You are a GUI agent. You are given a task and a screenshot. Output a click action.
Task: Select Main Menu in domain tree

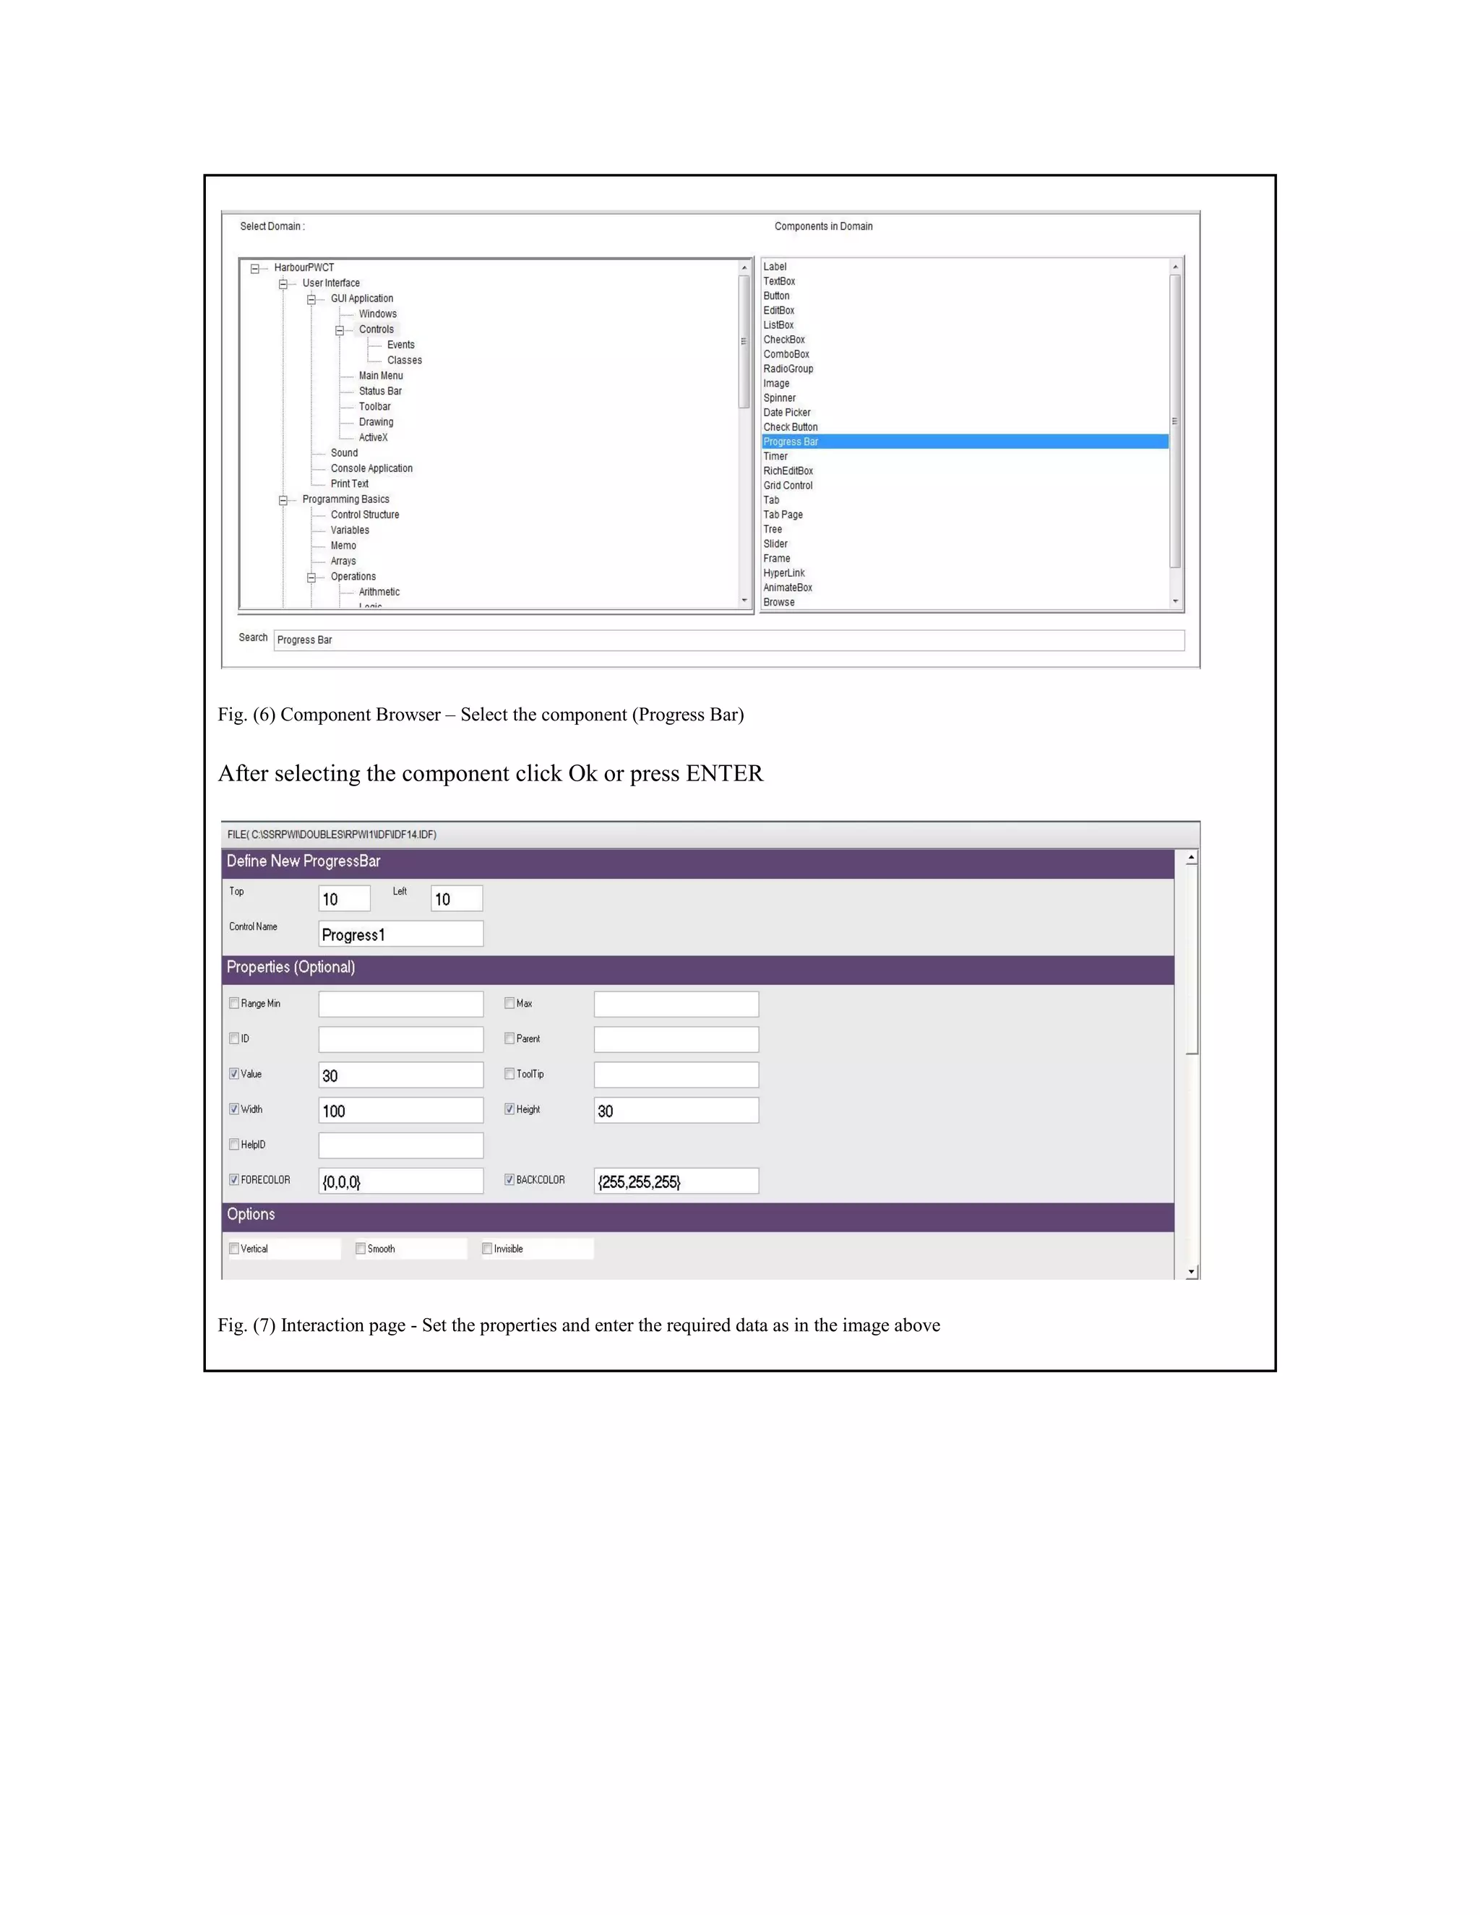tap(381, 375)
